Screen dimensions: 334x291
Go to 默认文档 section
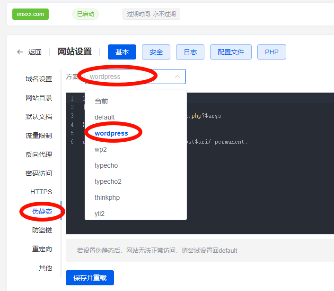(x=39, y=117)
